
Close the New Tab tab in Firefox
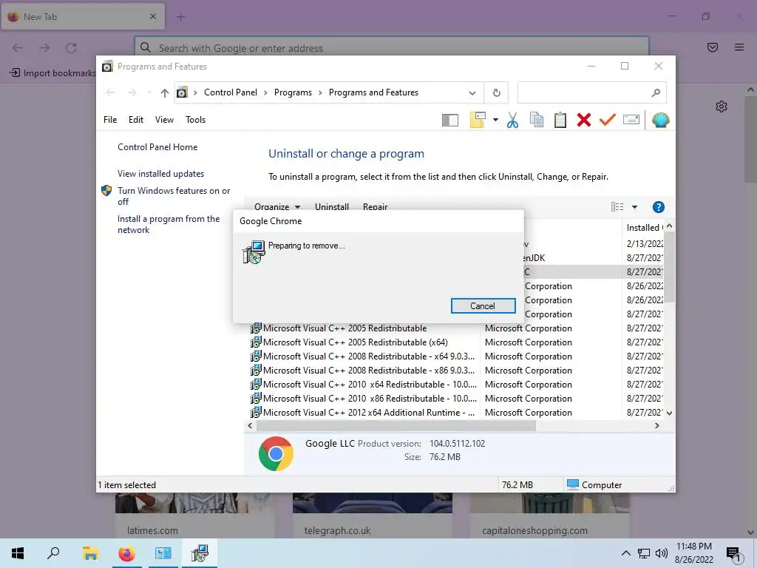(152, 16)
